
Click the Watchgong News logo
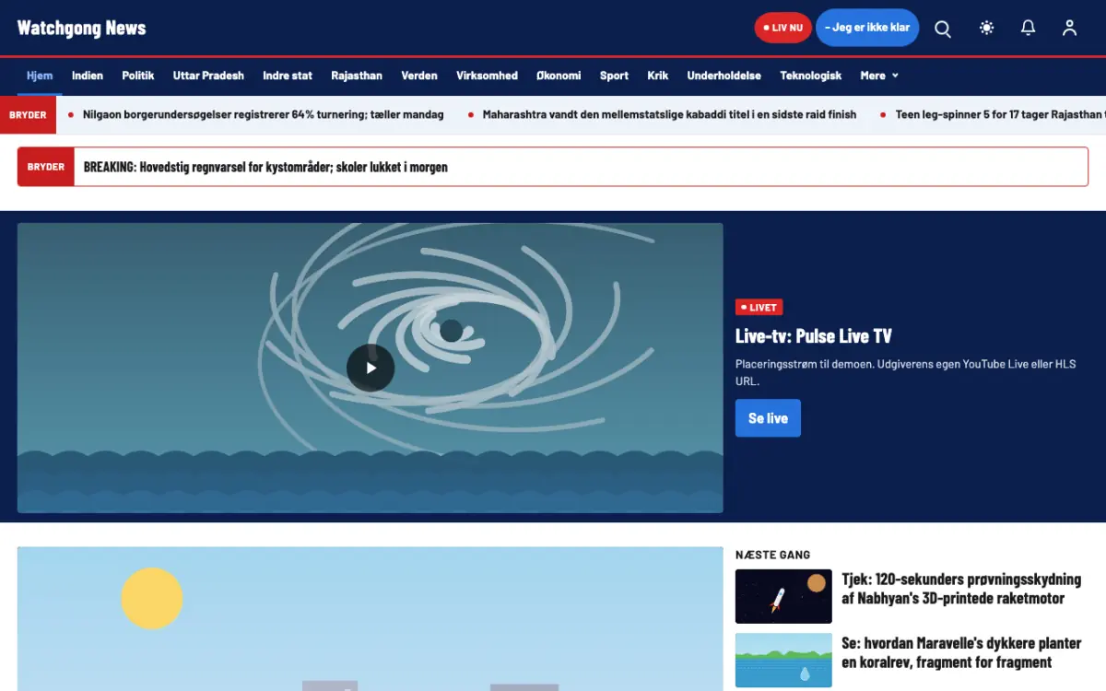(x=82, y=28)
